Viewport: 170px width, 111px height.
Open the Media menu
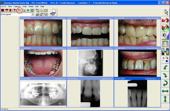coord(31,6)
